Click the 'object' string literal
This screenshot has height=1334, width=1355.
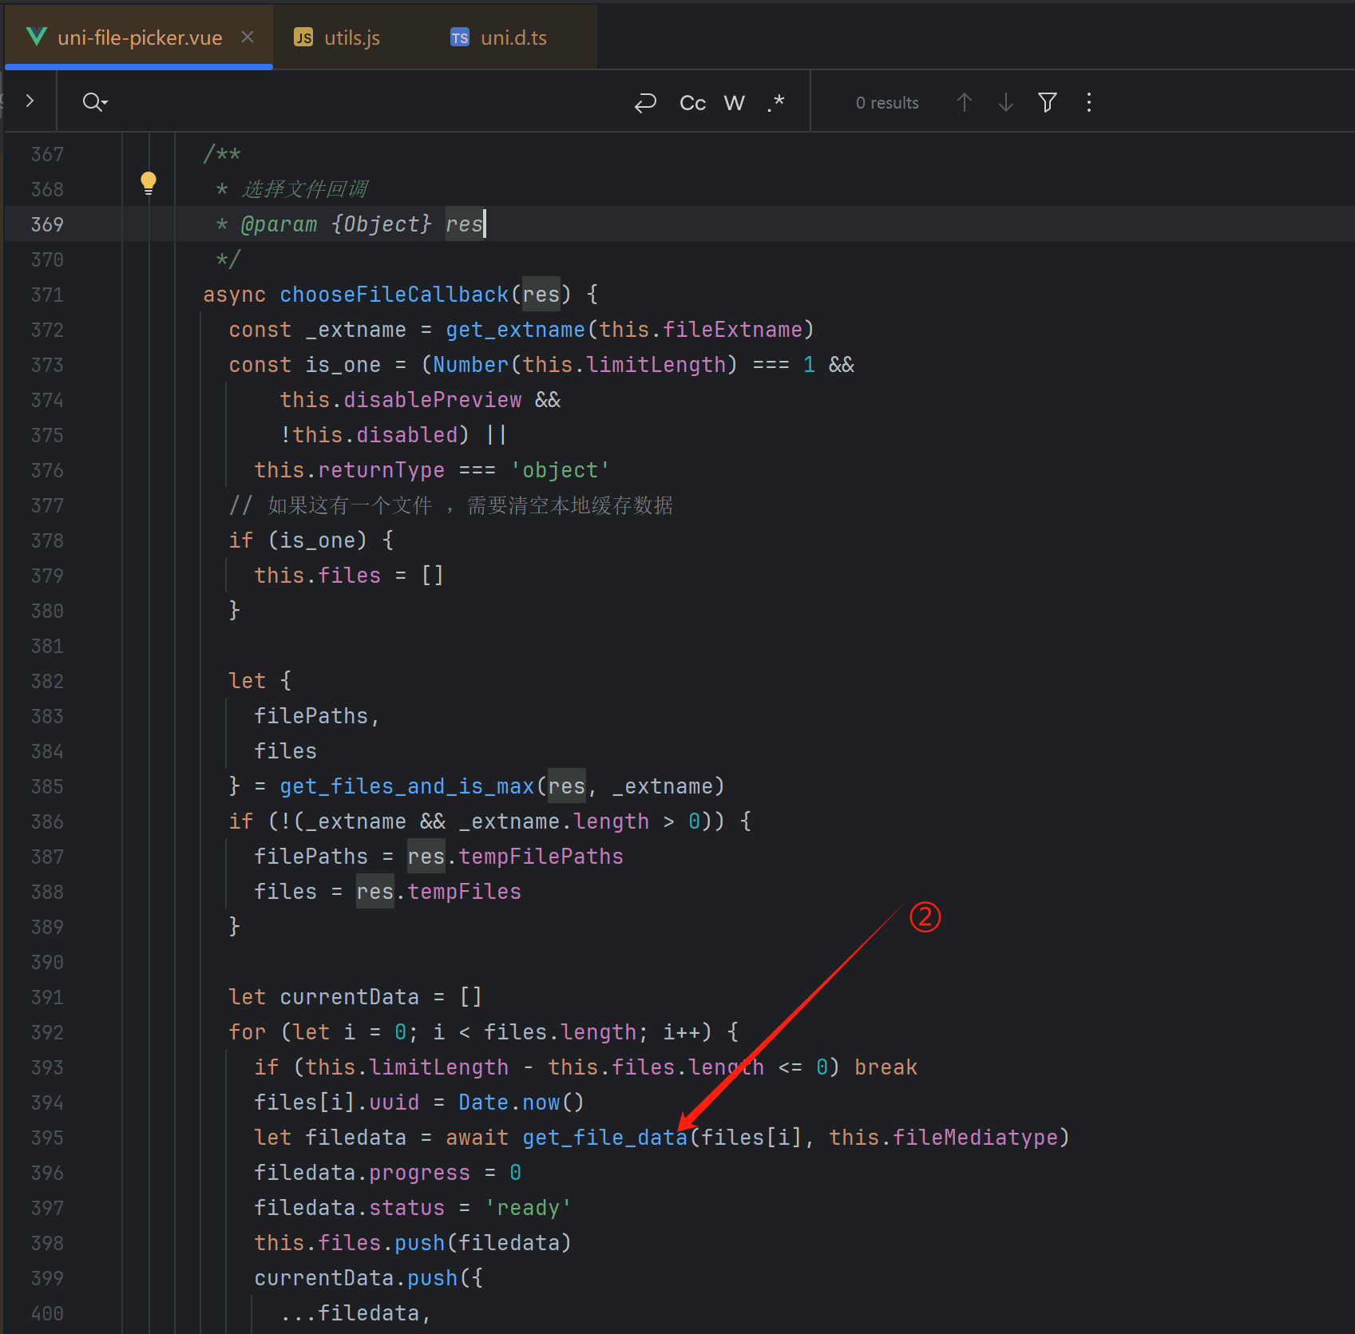pos(560,470)
